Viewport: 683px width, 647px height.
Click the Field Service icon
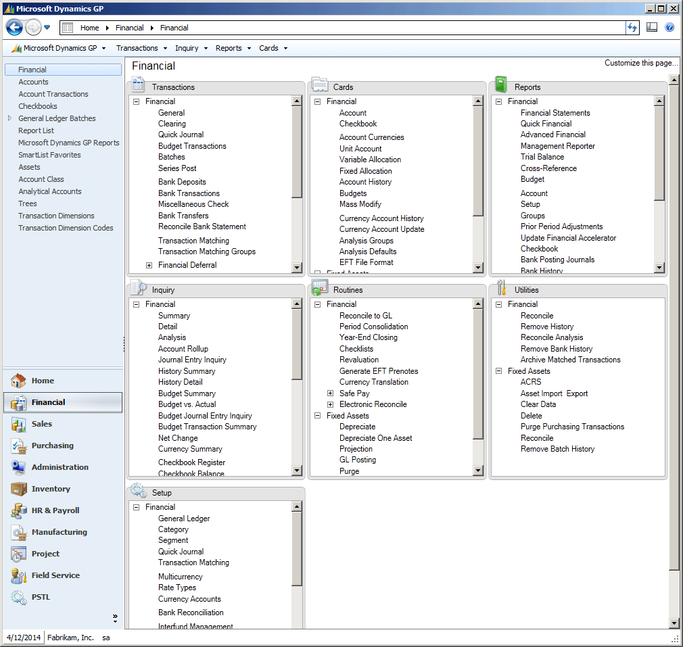click(18, 575)
